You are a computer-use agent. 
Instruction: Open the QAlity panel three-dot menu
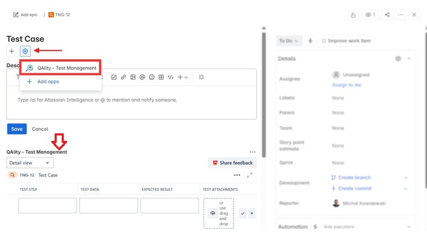coord(252,152)
